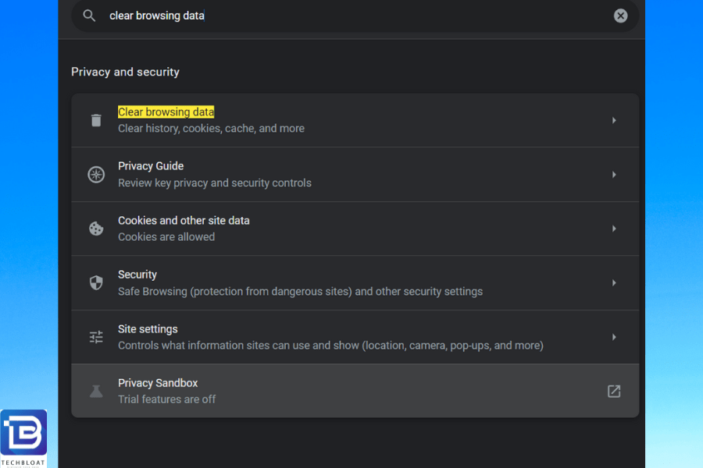
Task: Expand the Privacy Guide chevron arrow
Action: (614, 174)
